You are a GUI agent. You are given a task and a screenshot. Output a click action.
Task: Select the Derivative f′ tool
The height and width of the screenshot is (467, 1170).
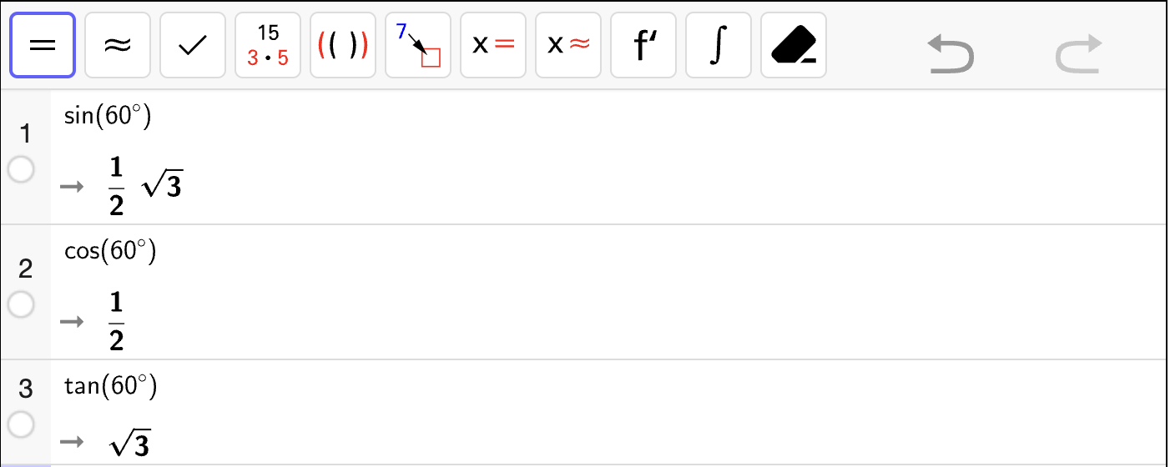[643, 45]
